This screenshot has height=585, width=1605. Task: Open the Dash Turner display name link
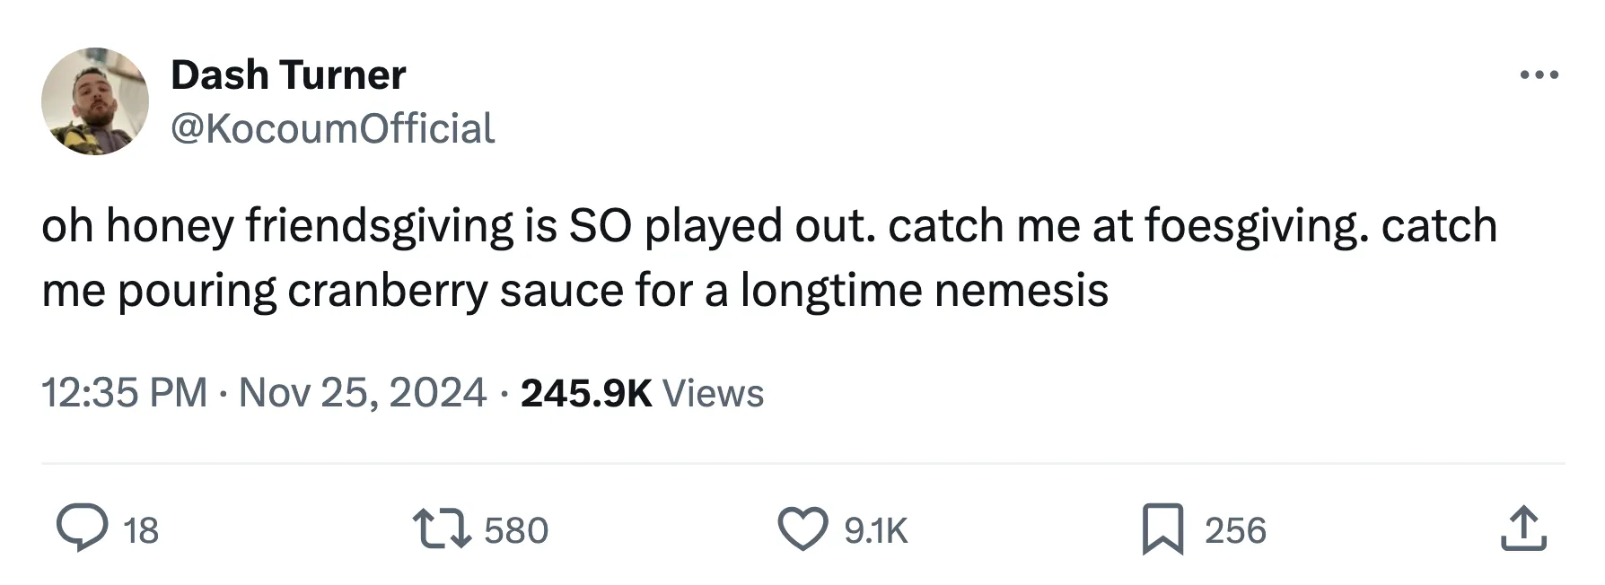(288, 75)
